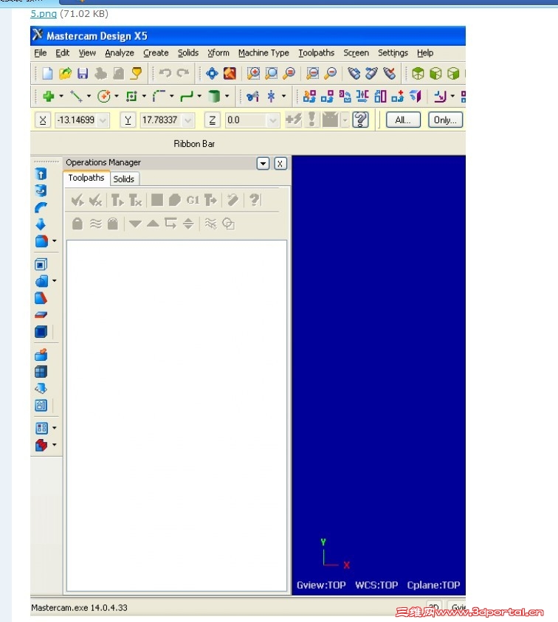Select the create rectangle tool
The height and width of the screenshot is (622, 558).
click(x=131, y=96)
